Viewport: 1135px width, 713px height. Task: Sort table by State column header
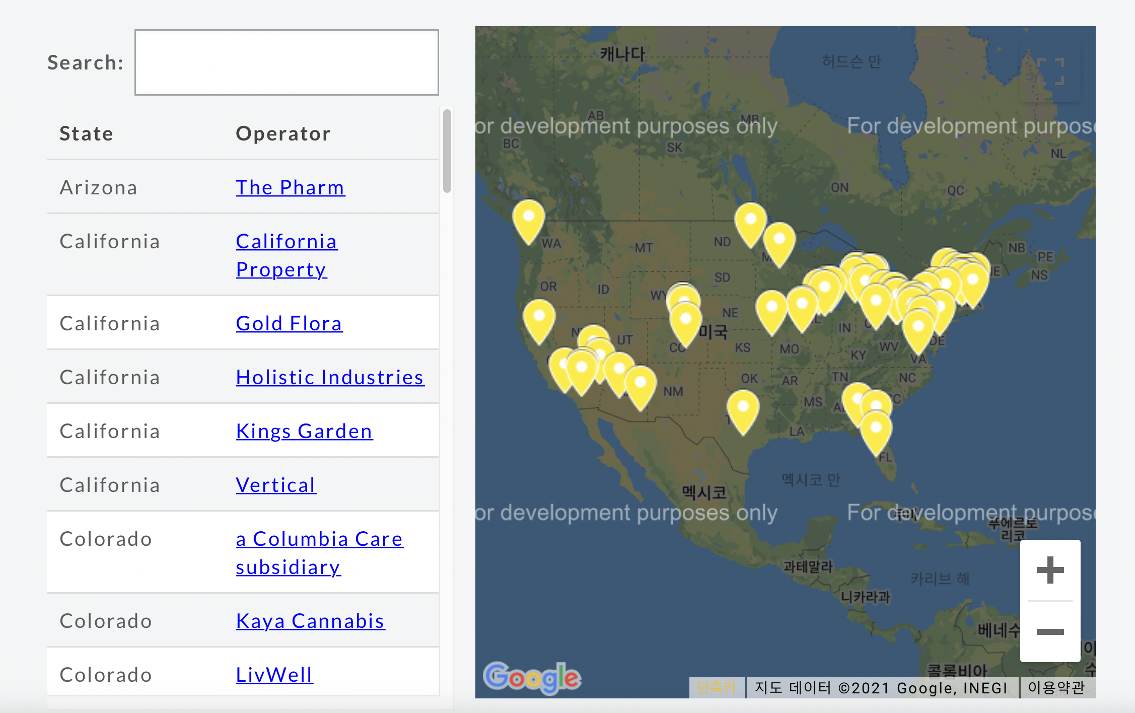[x=86, y=133]
